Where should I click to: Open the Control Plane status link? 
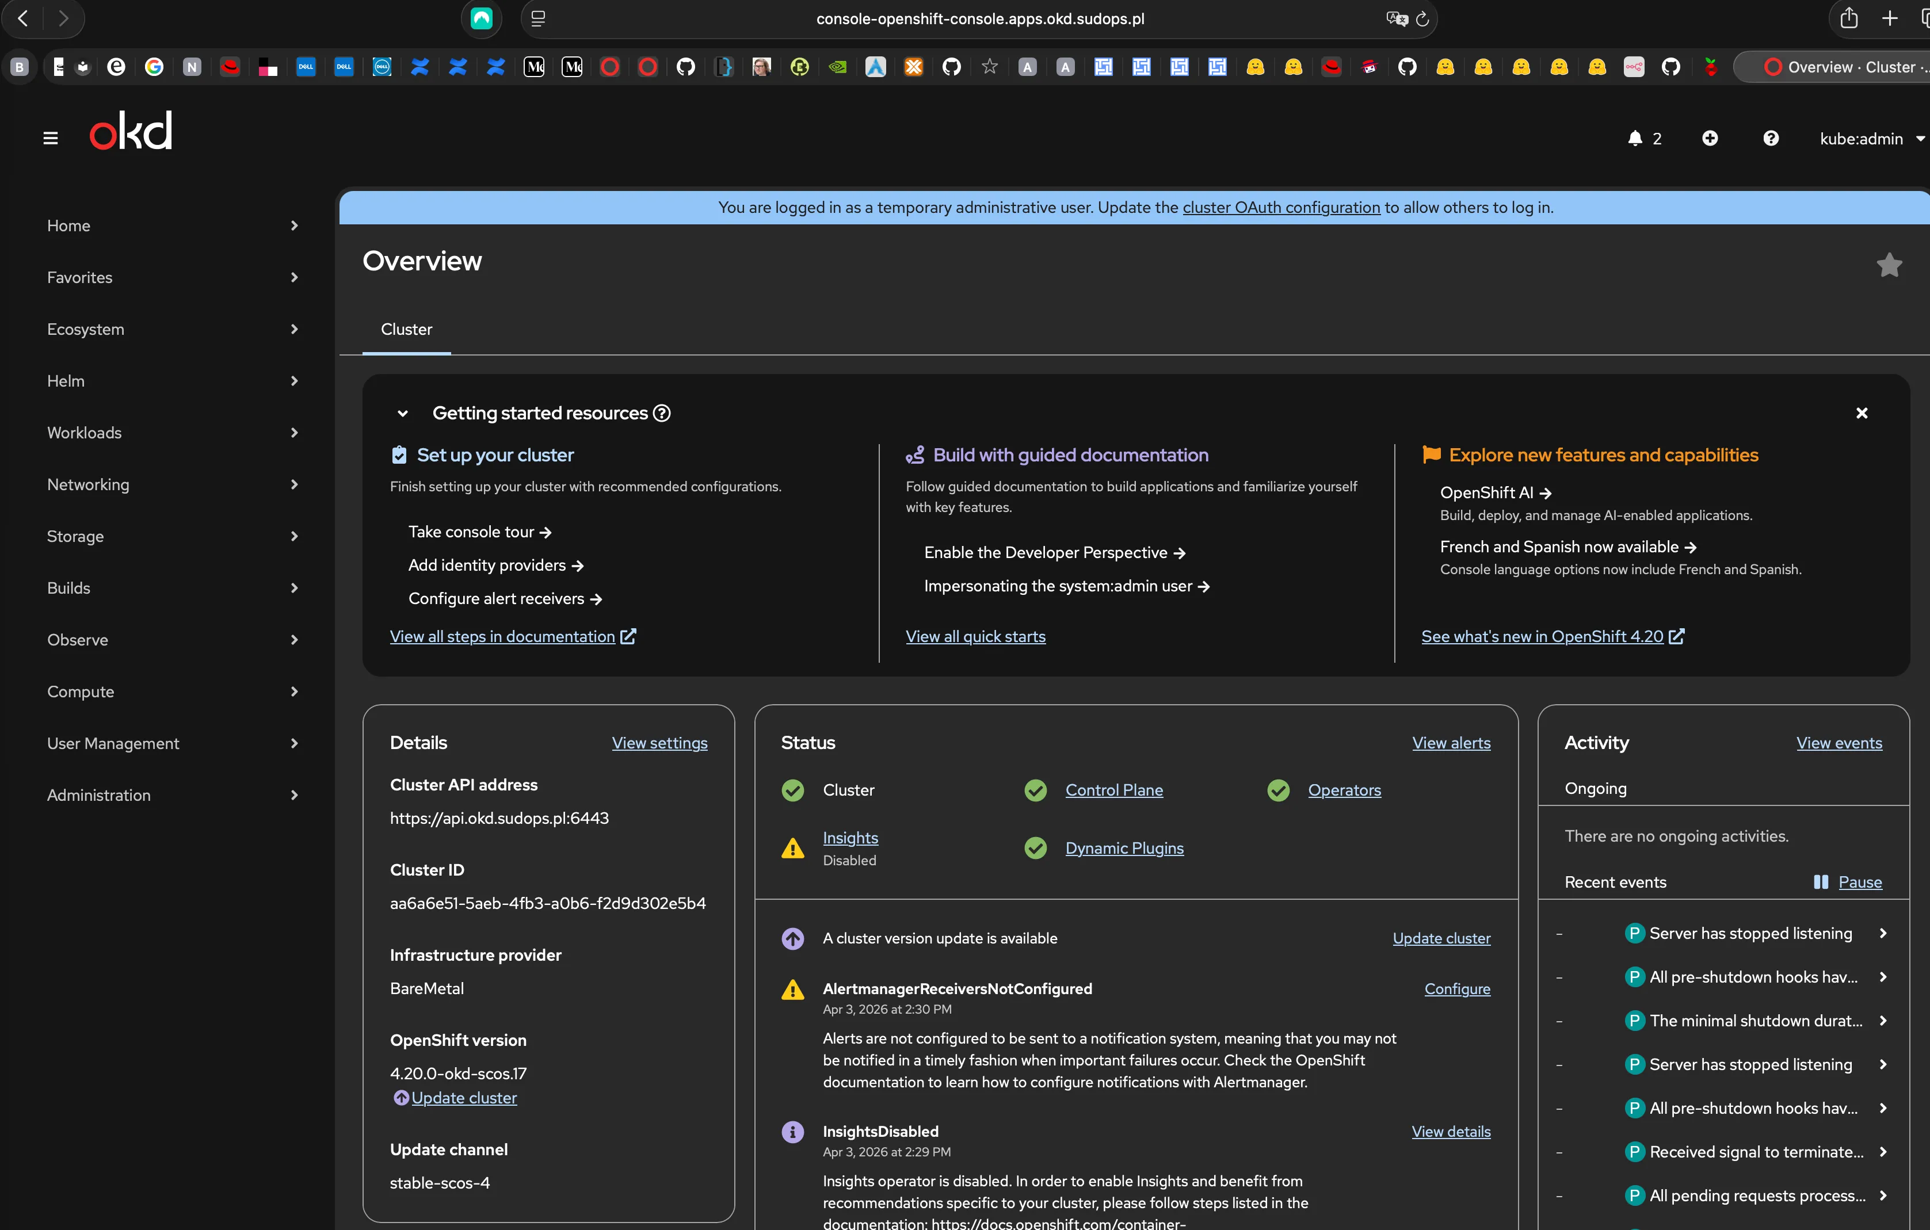click(x=1113, y=791)
